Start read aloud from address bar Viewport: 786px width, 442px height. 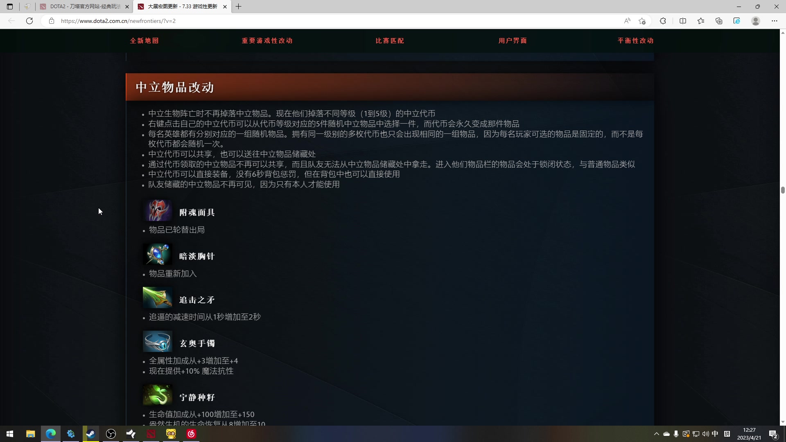click(627, 21)
